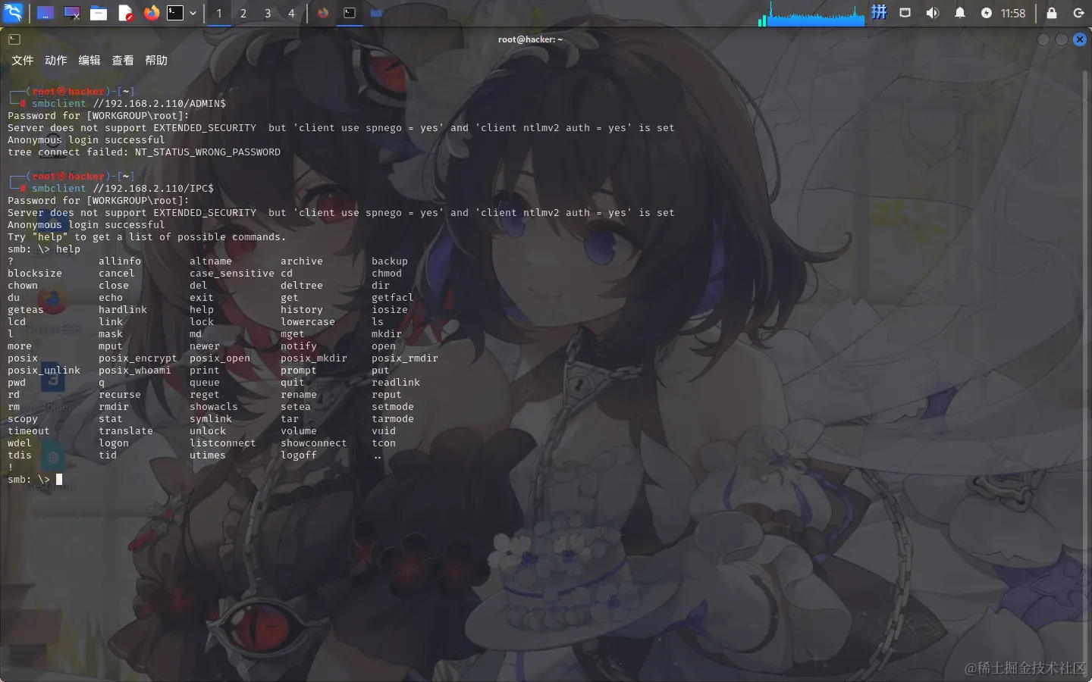Viewport: 1092px width, 682px height.
Task: Click the log out icon
Action: (1078, 13)
